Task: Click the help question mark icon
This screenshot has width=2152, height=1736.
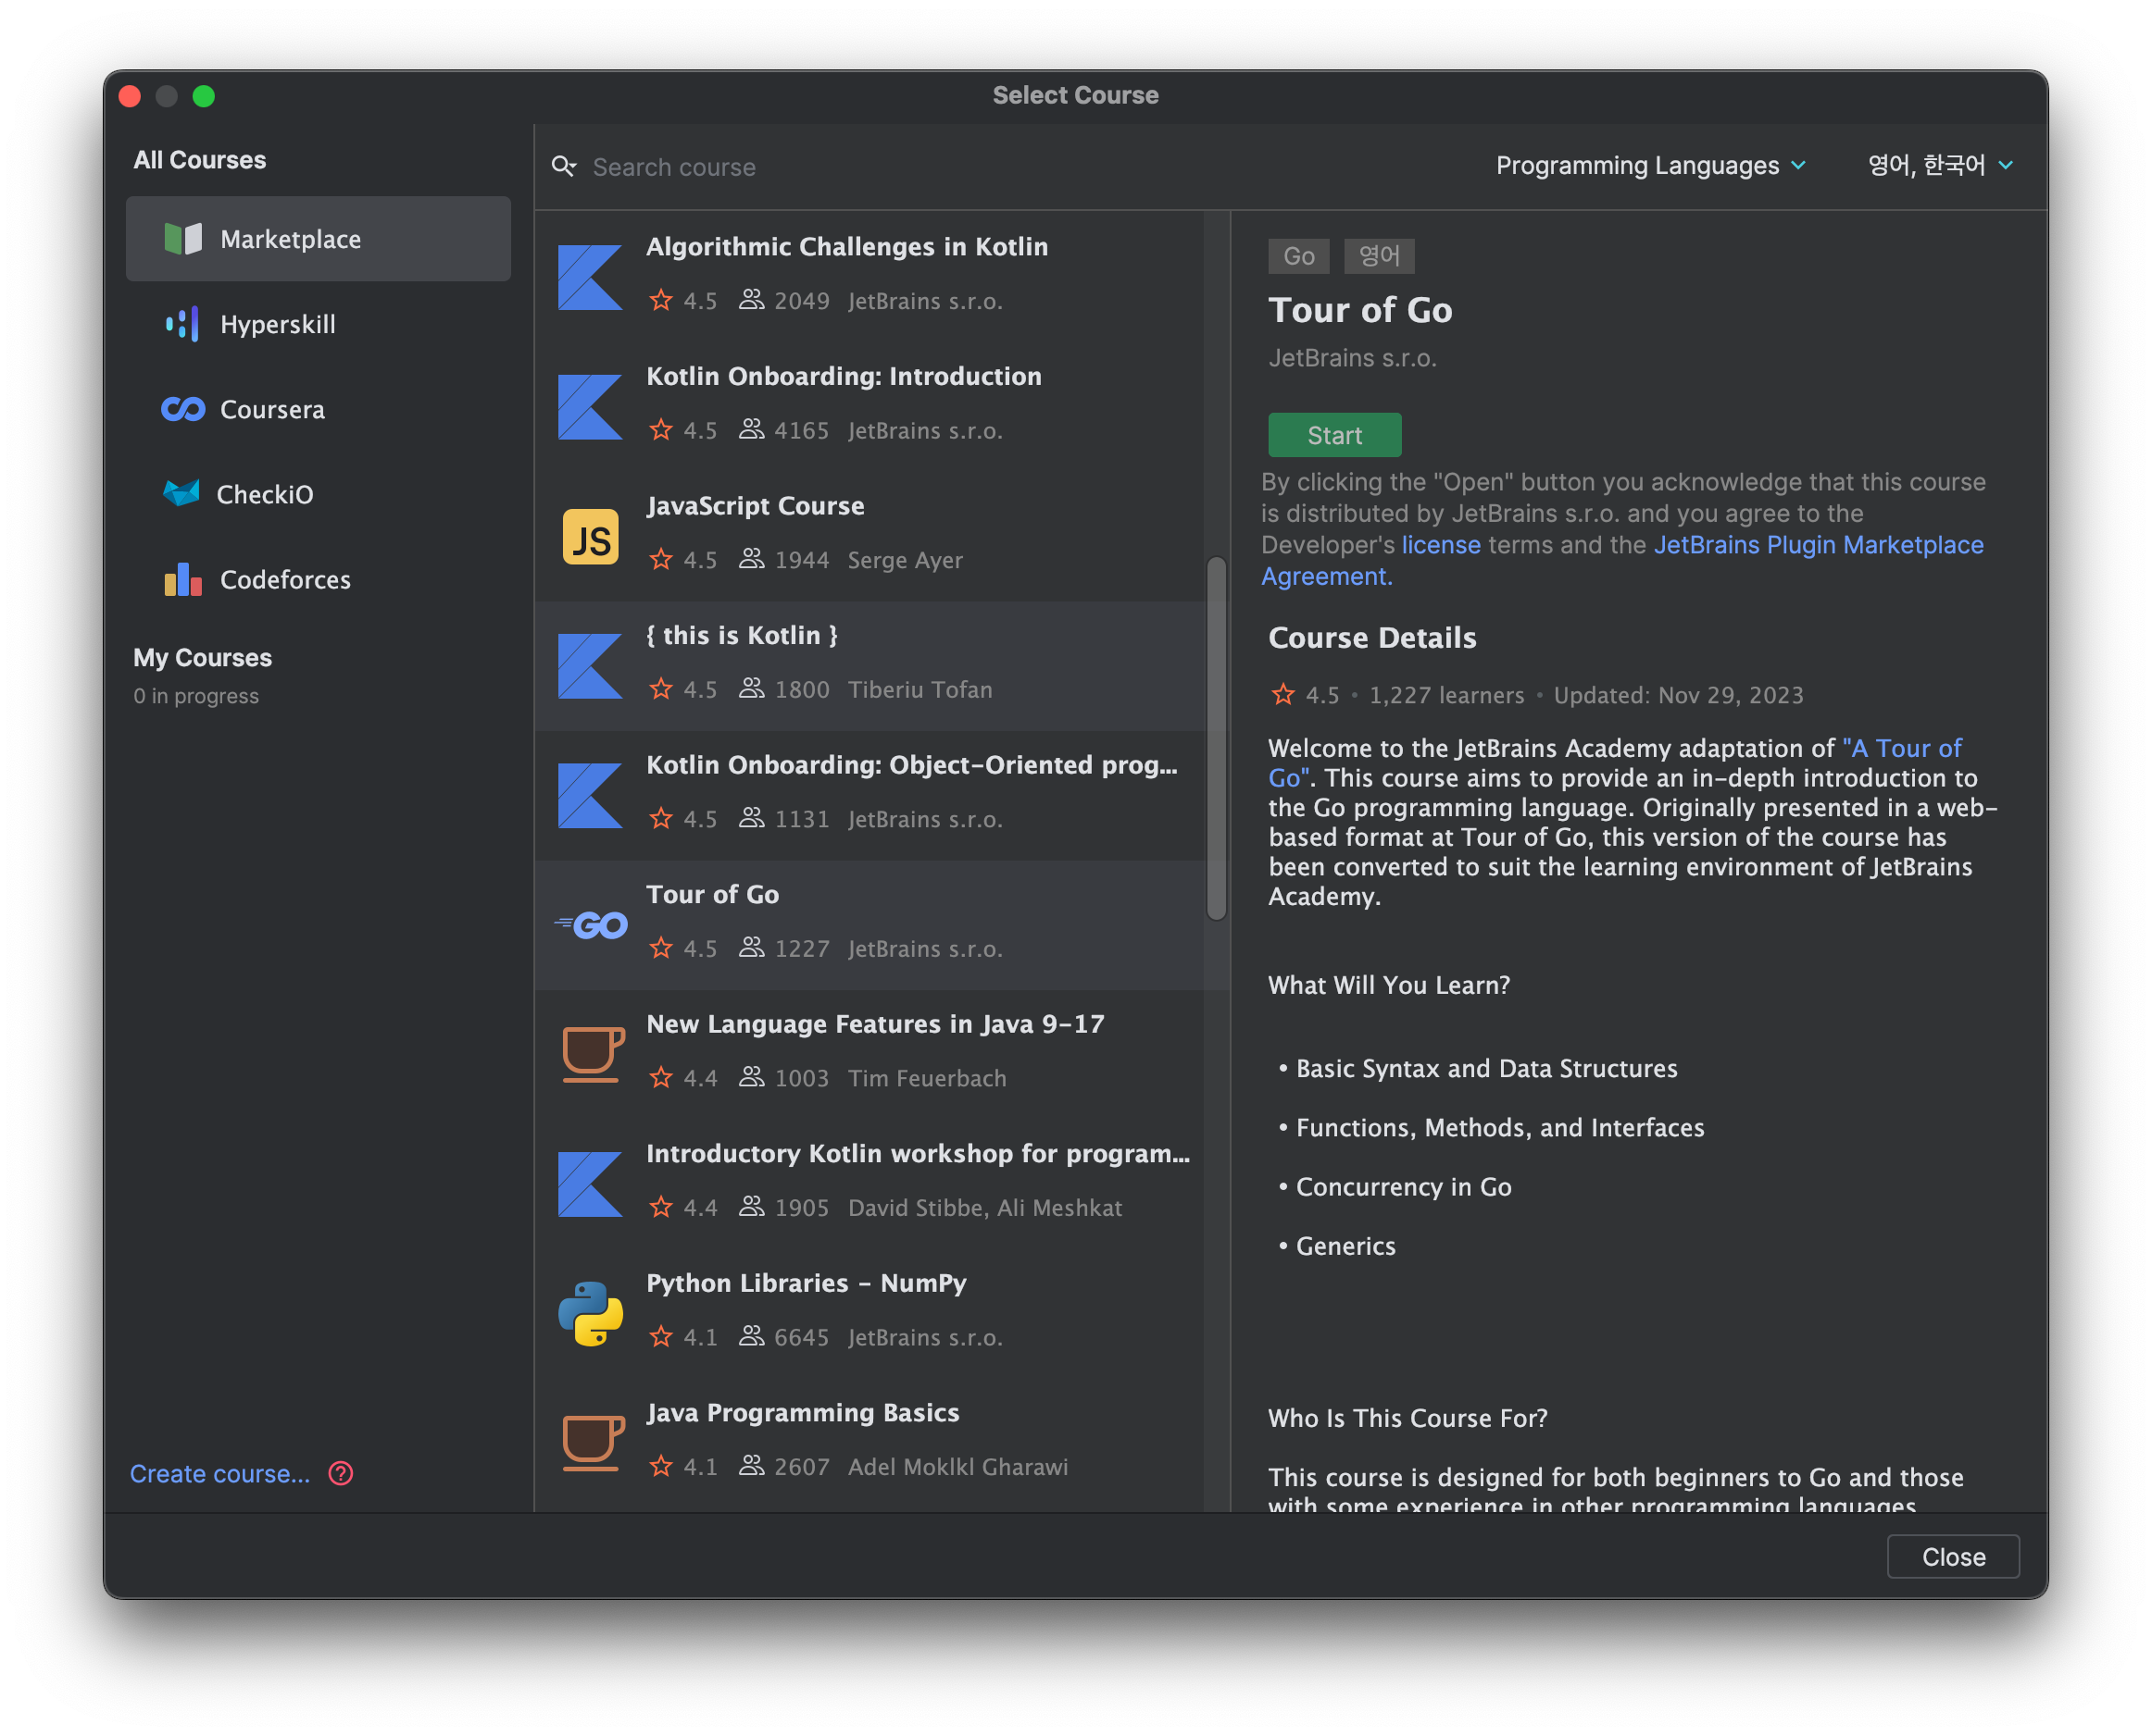Action: pos(340,1473)
